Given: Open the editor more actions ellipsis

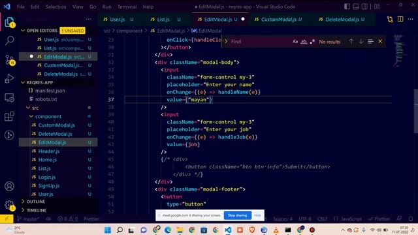Looking at the screenshot, I should click(411, 19).
